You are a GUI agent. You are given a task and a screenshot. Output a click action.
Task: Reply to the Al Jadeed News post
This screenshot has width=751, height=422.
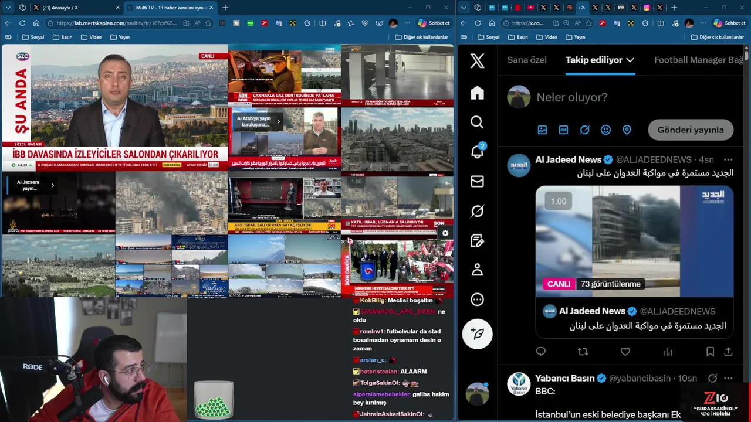coord(540,352)
